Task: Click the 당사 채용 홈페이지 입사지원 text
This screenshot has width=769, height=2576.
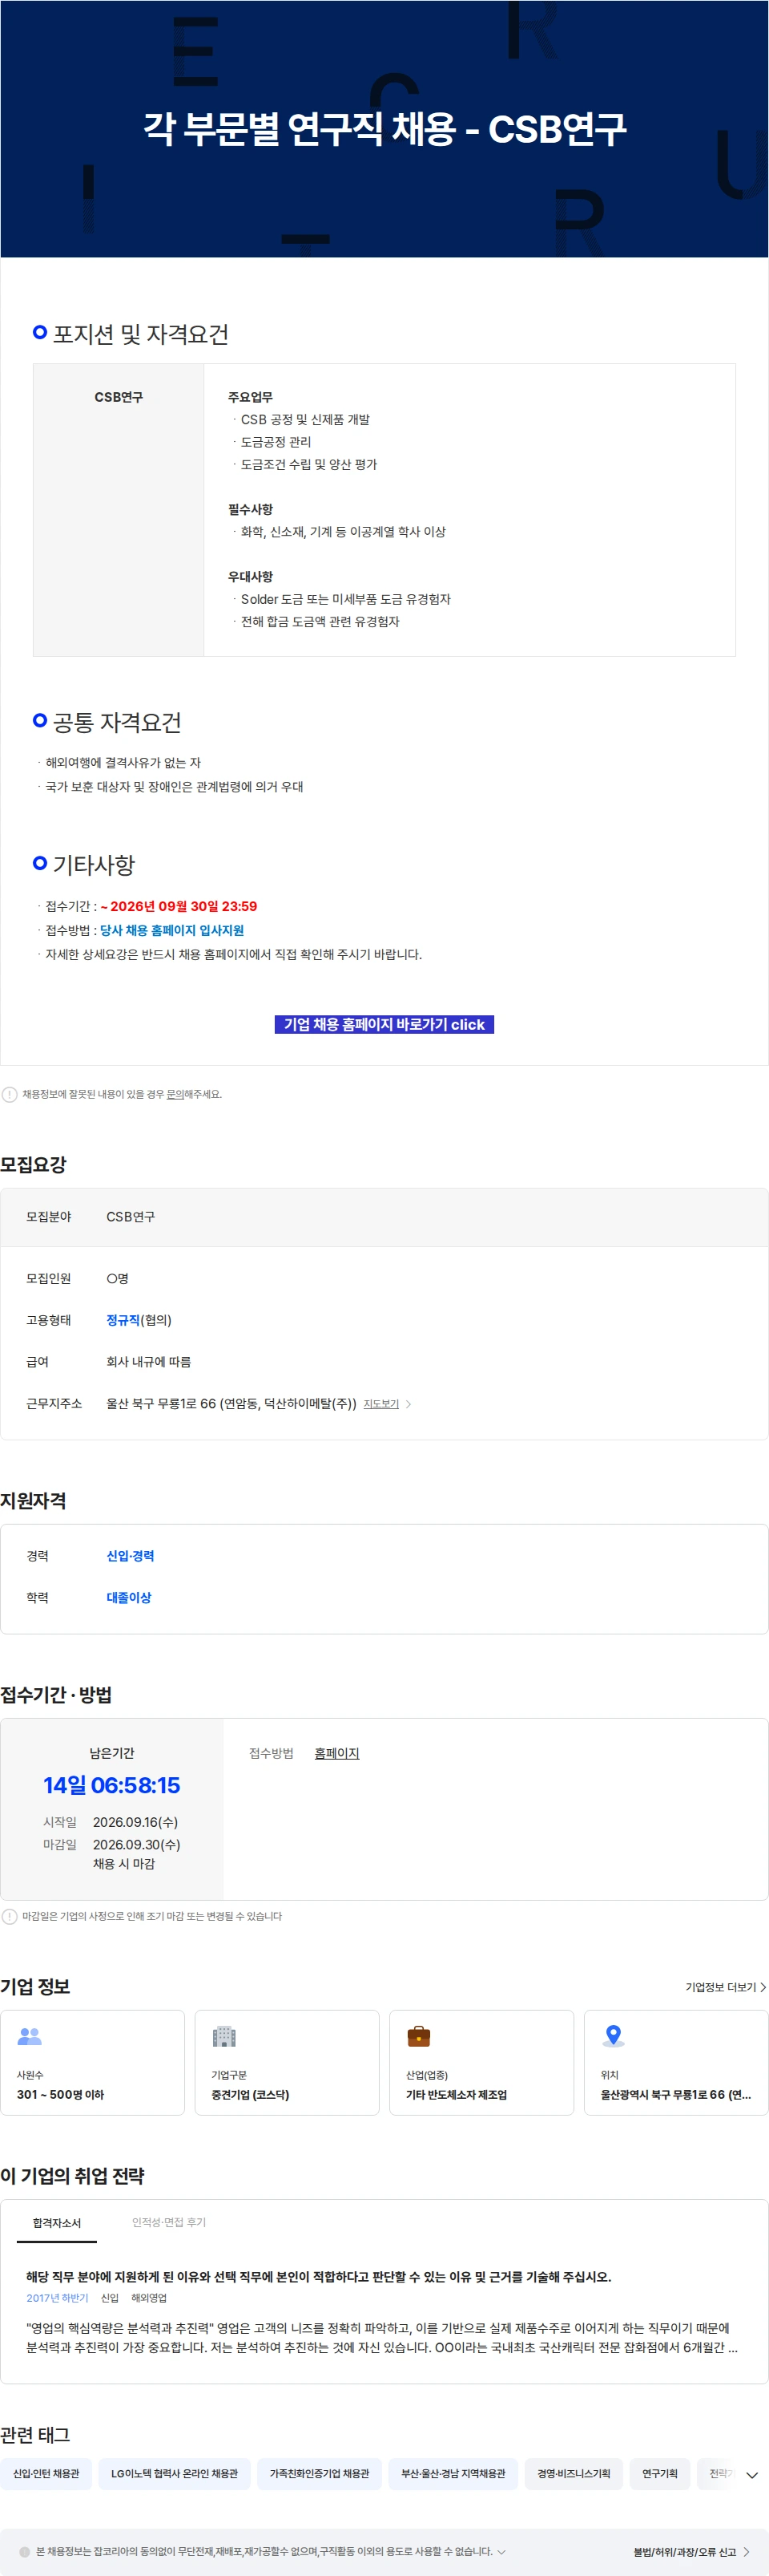Action: pos(171,930)
